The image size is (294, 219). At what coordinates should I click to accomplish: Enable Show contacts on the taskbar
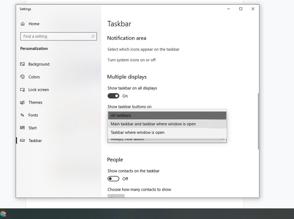[x=113, y=179]
